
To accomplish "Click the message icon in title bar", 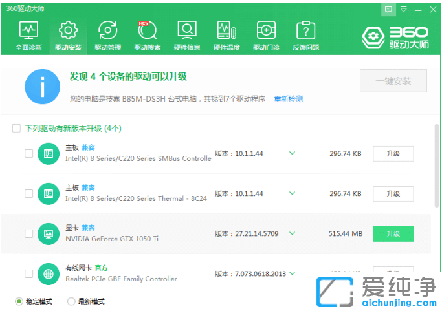I will (388, 10).
